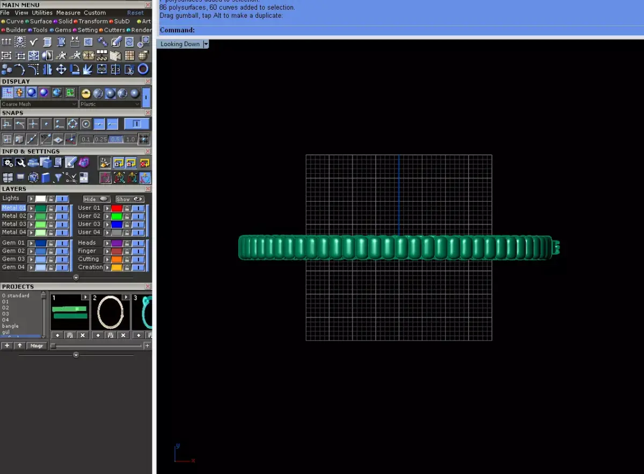Click the Metal 03 green color swatch
Screen dimensions: 644x474
[40, 224]
